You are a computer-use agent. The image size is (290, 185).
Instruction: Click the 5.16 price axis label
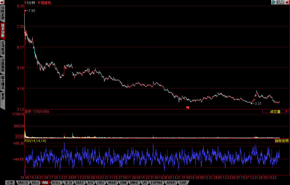tap(20, 68)
